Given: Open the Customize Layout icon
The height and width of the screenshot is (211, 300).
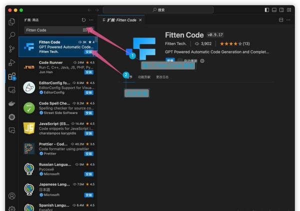Looking at the screenshot, I should (289, 10).
